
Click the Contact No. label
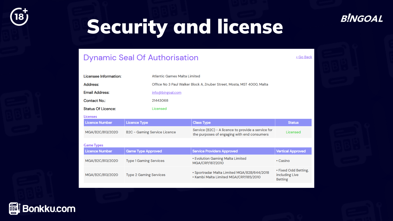95,100
